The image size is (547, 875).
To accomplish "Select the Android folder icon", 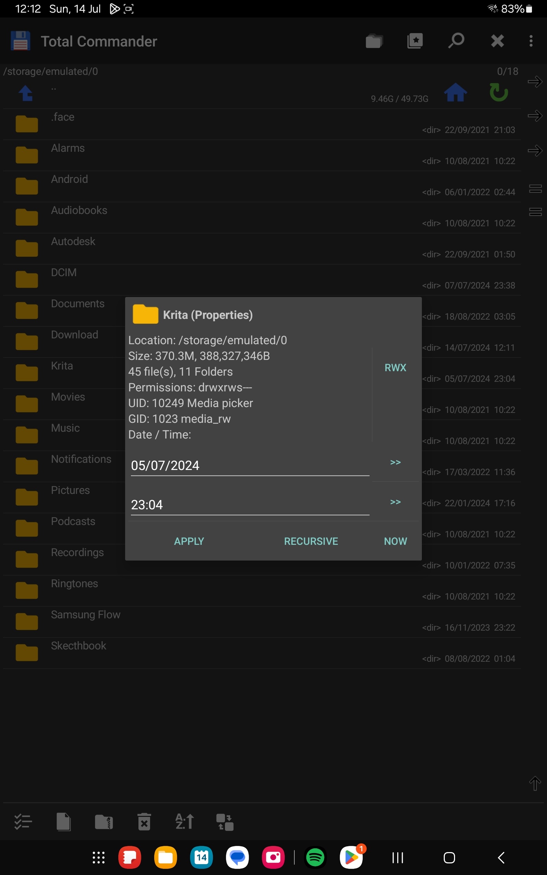I will point(27,186).
